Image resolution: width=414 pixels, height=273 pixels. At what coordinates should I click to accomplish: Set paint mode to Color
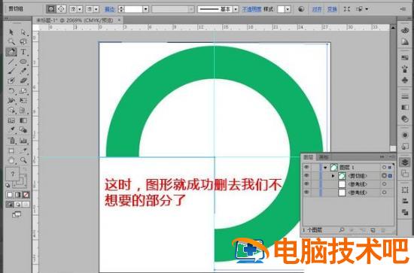[10, 195]
